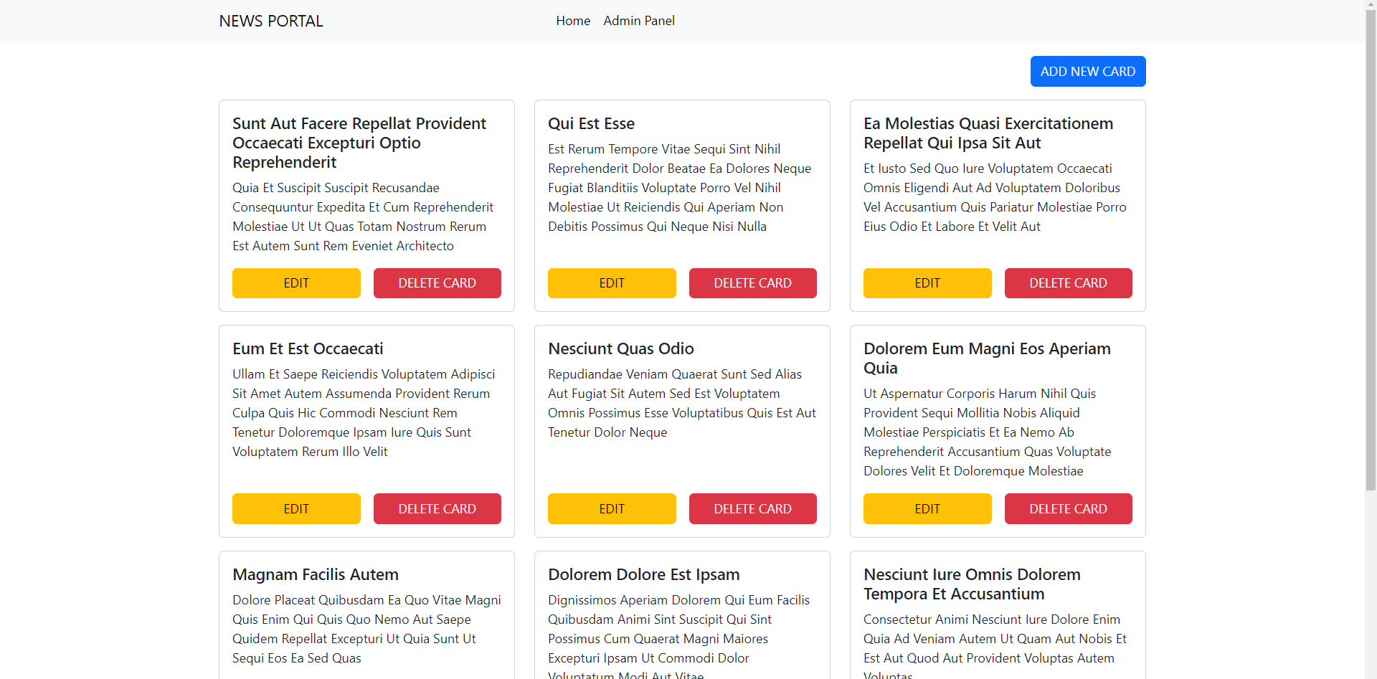Select the 'Nesciunt Iure Omnis Dolorem' card title

coord(971,584)
